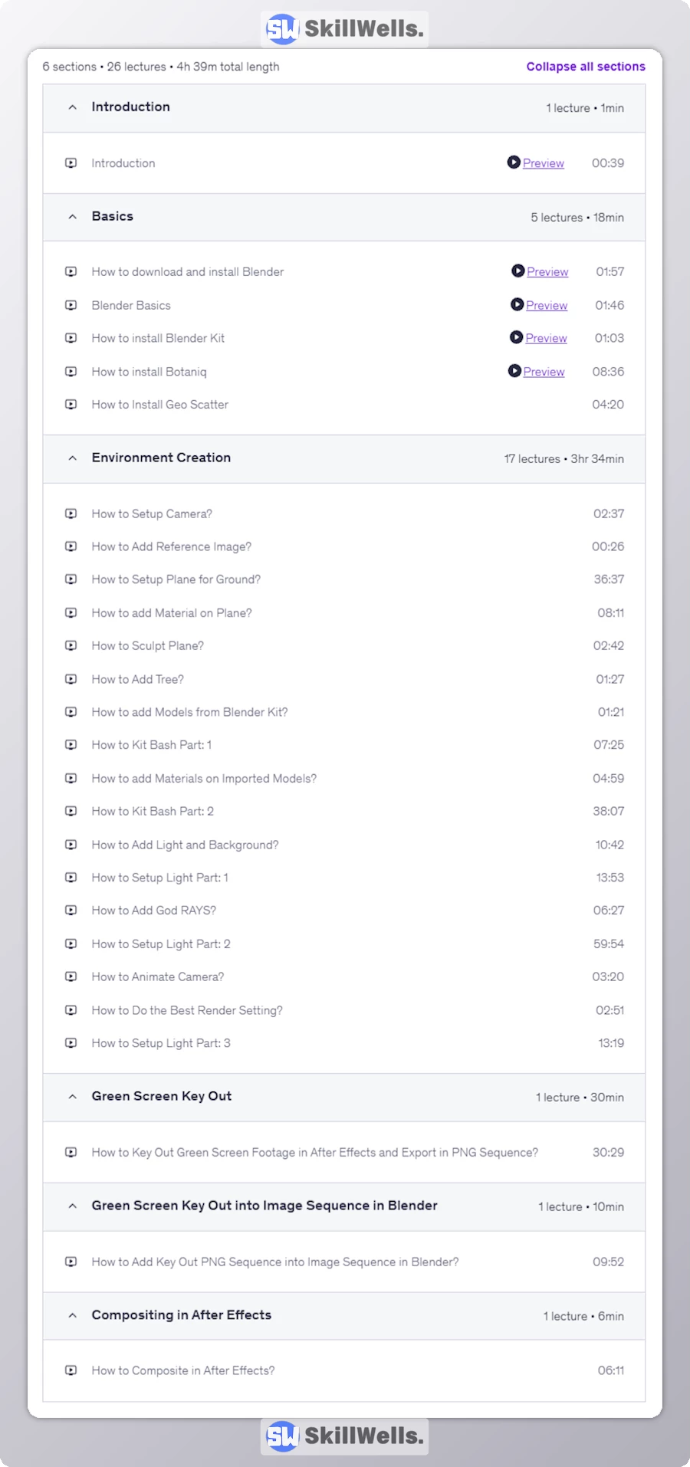Click the SkillWells logo at top
The image size is (690, 1467).
point(344,29)
